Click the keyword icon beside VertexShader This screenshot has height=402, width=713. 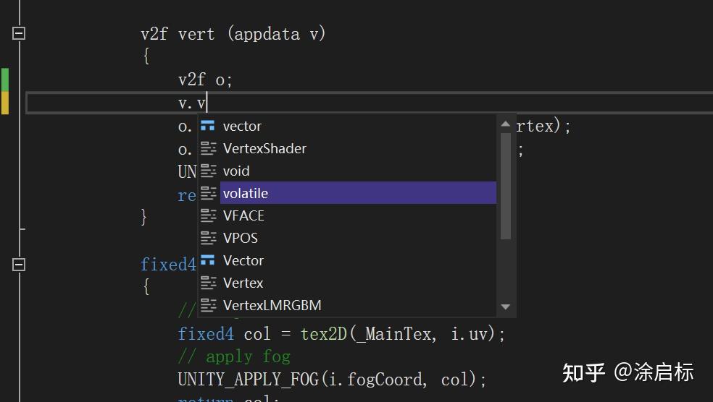point(208,148)
